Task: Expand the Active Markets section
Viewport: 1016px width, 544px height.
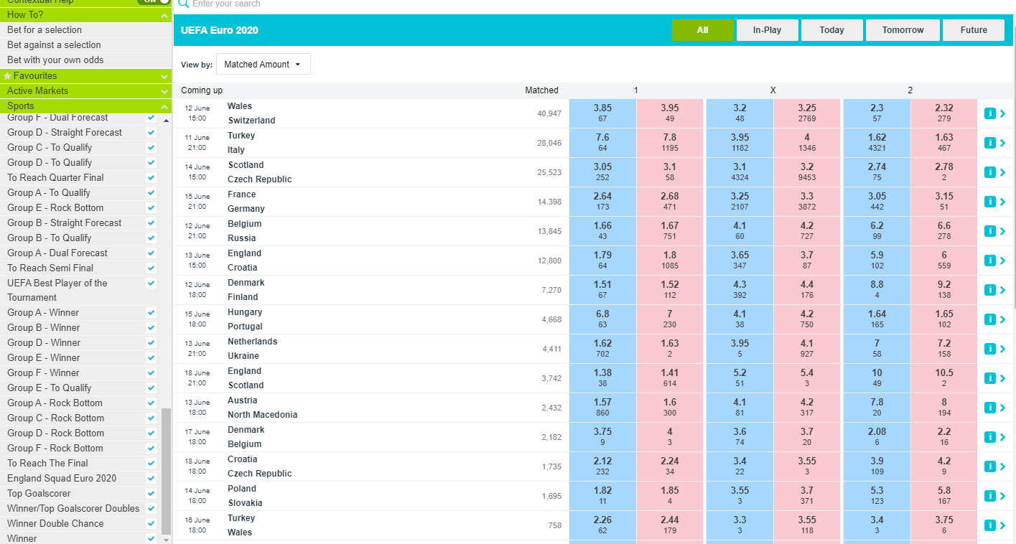Action: click(x=165, y=91)
